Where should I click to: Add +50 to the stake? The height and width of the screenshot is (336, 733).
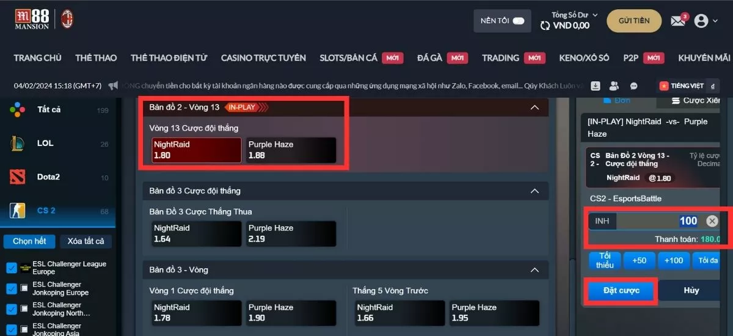[x=639, y=260]
